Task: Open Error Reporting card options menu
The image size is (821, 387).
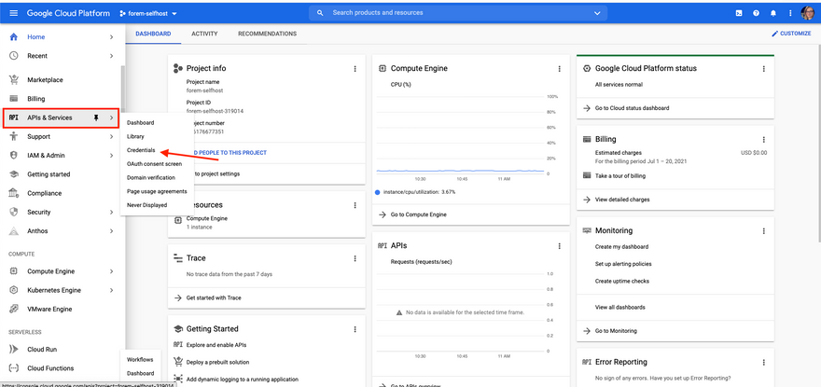Action: 763,363
